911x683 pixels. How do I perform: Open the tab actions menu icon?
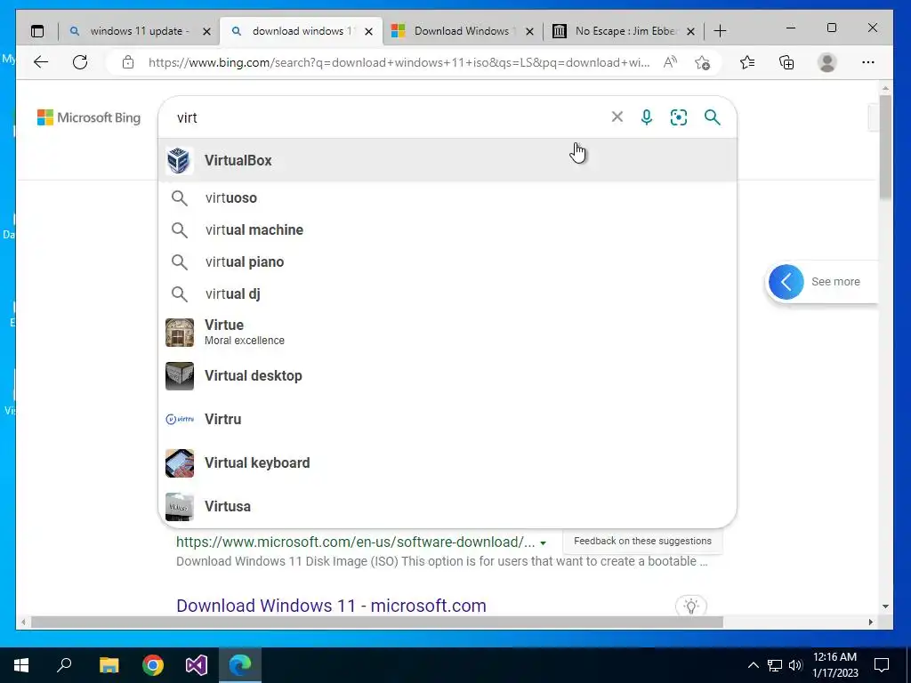click(x=37, y=31)
